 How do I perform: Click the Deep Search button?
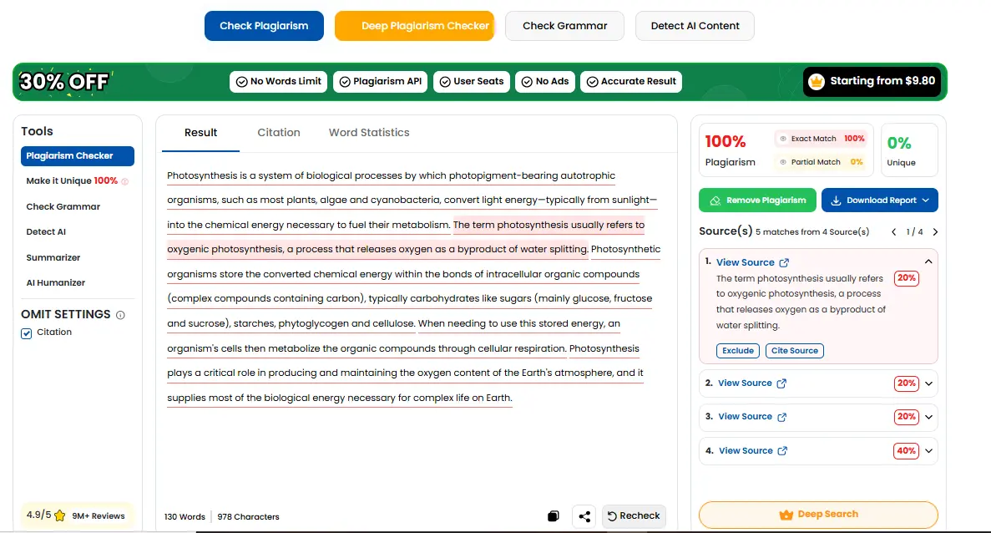coord(818,515)
